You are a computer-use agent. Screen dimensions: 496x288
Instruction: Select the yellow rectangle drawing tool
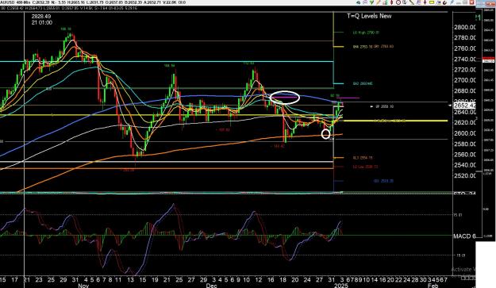(x=432, y=2)
